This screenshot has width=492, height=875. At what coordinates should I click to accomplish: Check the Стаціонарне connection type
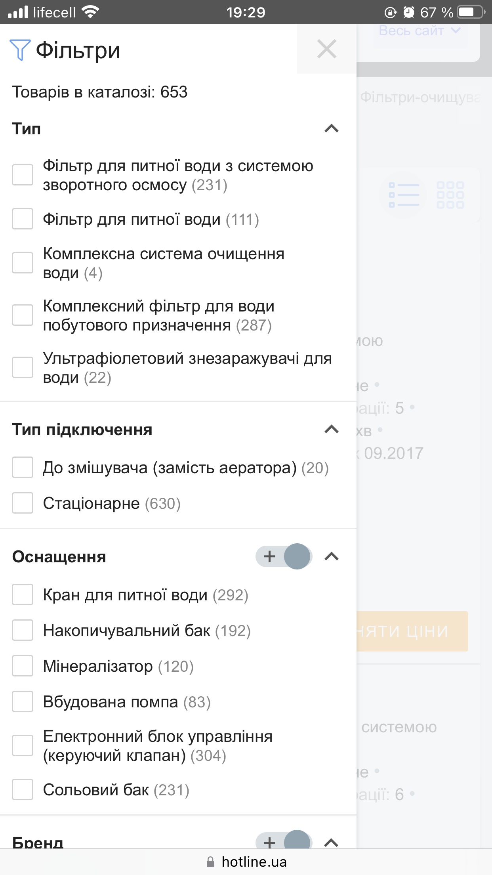point(23,503)
